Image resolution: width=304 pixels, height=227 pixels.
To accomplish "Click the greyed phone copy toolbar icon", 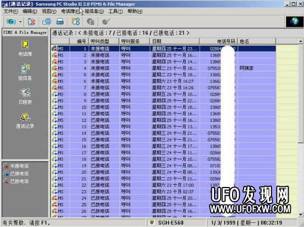I will click(91, 21).
